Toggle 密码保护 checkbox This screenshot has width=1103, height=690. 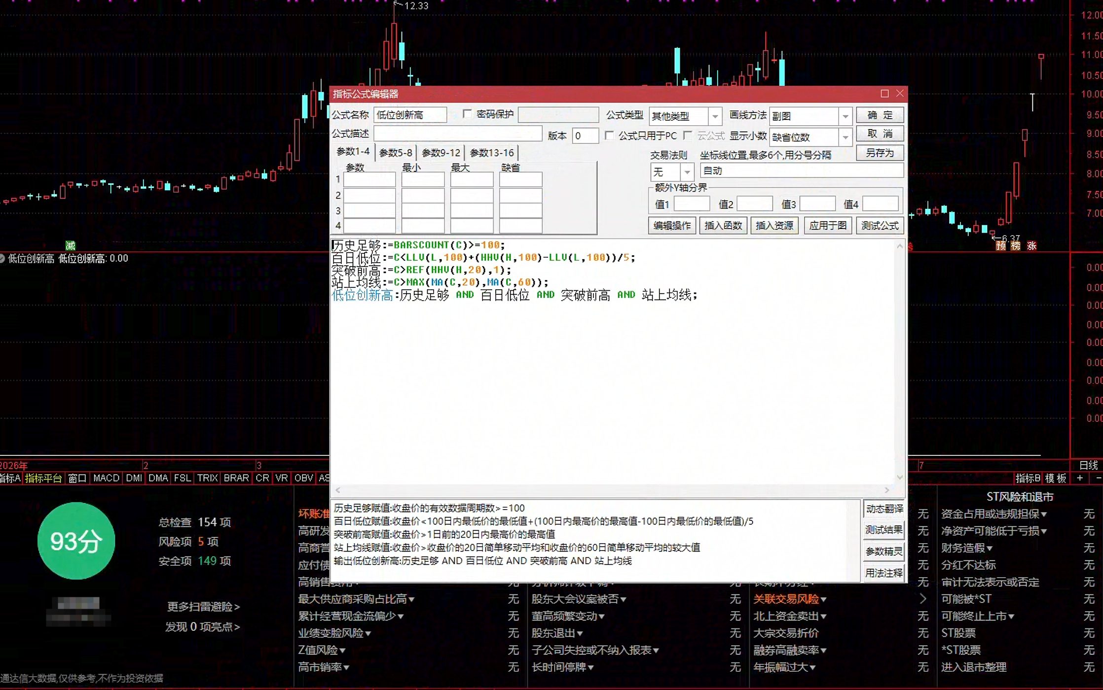tap(467, 114)
